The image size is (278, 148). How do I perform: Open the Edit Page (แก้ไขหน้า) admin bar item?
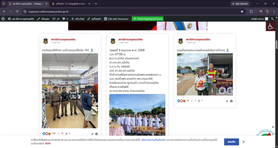click(94, 19)
